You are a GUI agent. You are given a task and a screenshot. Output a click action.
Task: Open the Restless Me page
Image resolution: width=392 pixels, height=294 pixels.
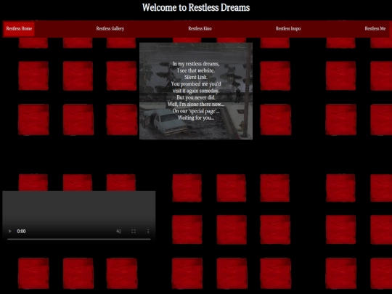[375, 29]
